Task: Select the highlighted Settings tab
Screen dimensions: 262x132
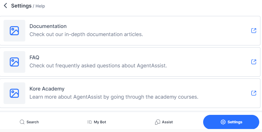Action: (235, 122)
